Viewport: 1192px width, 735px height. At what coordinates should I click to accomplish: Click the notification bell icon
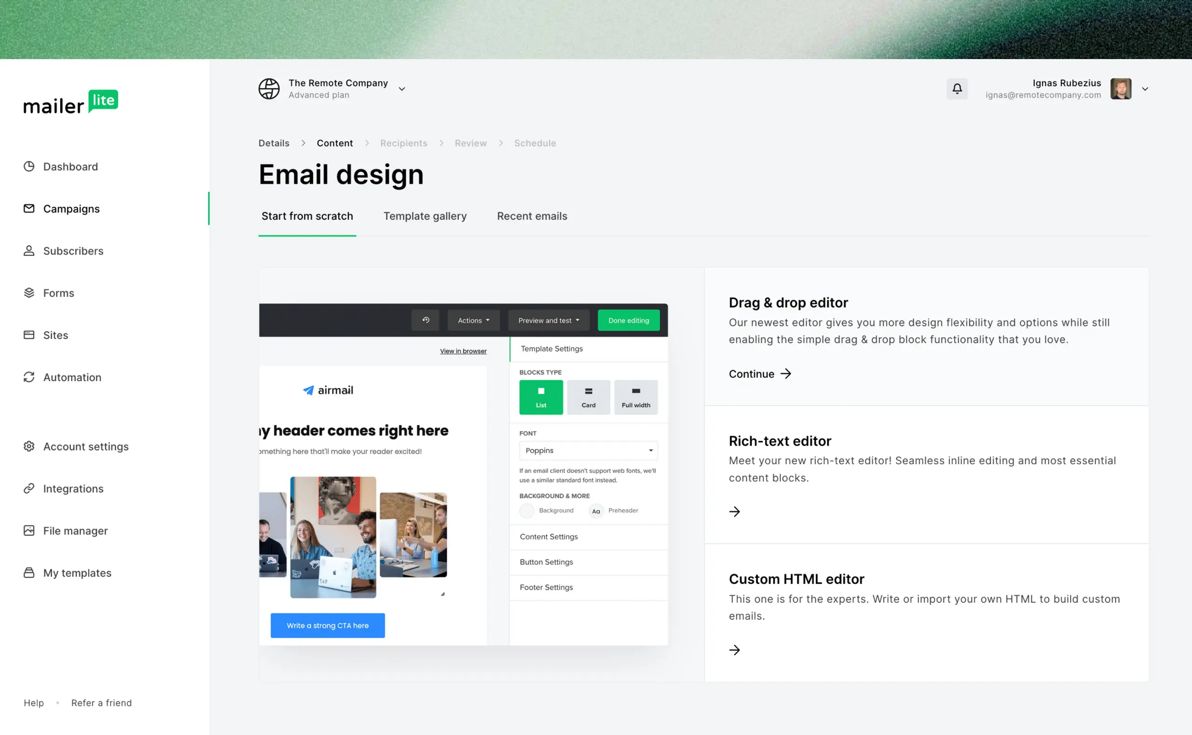(x=957, y=88)
